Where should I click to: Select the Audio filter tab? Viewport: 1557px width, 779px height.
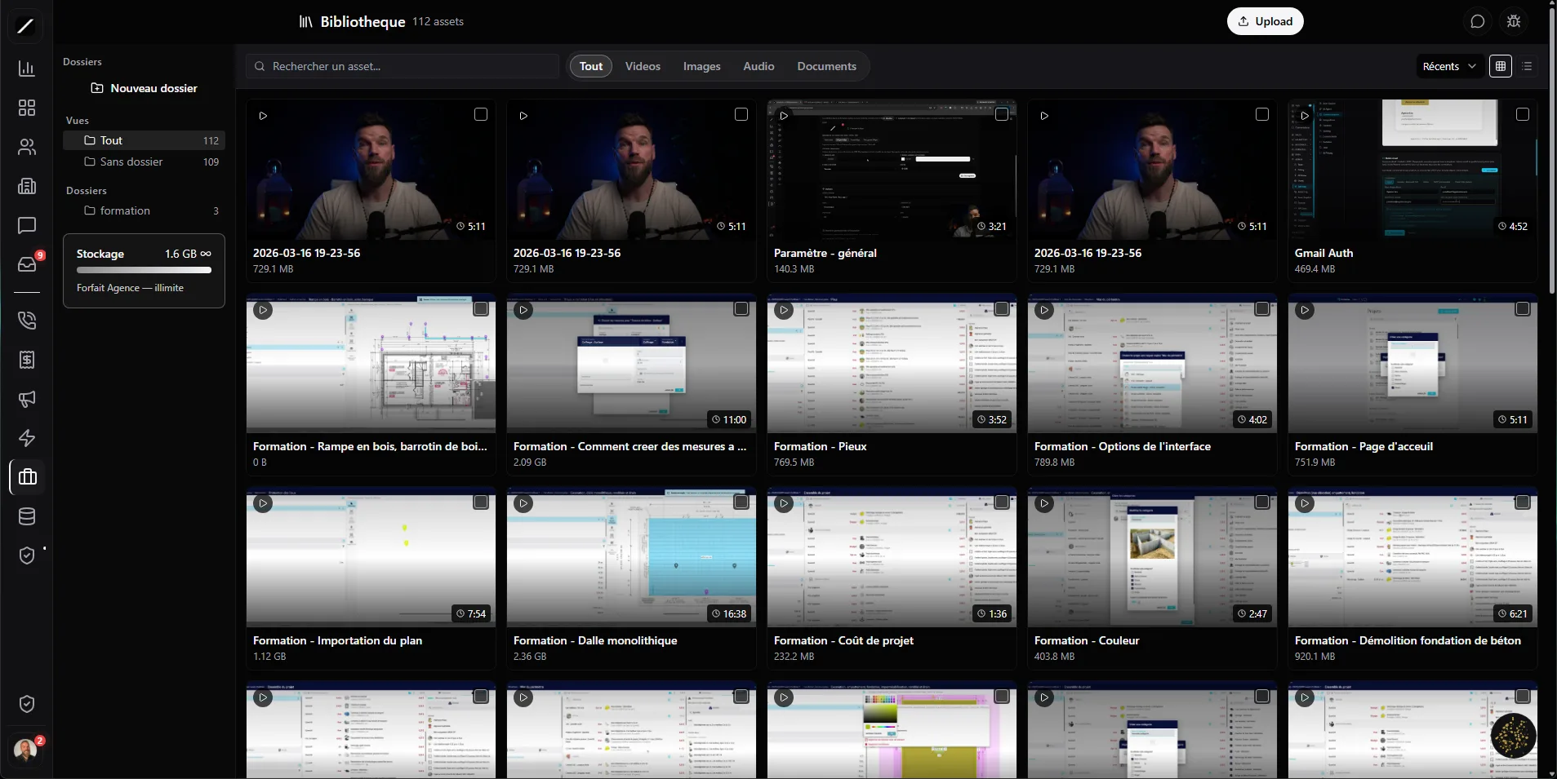coord(758,66)
